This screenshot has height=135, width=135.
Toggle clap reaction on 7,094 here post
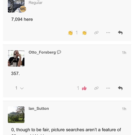point(84,33)
